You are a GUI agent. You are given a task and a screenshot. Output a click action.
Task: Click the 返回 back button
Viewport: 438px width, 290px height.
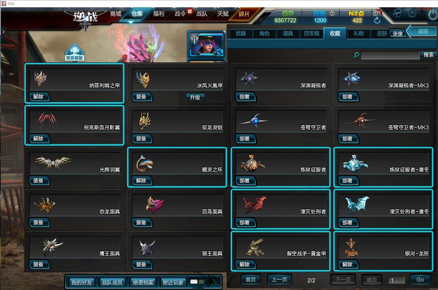tap(423, 31)
